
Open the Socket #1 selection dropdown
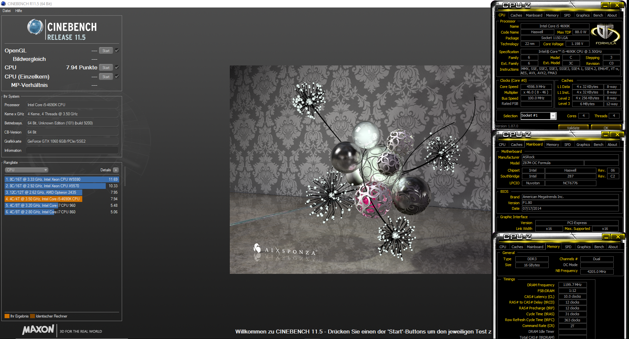(538, 116)
